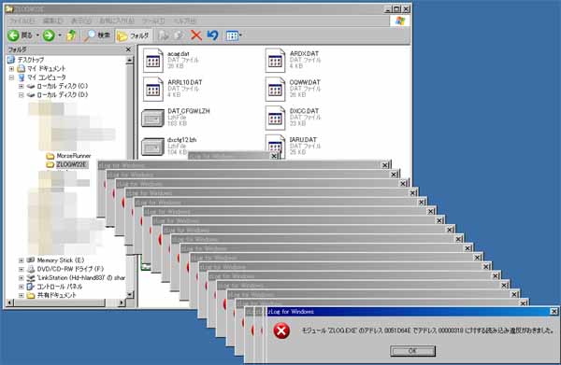Undo with the blue curved arrow icon
Viewport: 561px width, 365px height.
click(212, 35)
